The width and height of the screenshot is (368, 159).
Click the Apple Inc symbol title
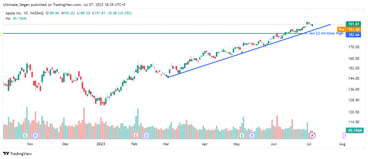coord(14,13)
